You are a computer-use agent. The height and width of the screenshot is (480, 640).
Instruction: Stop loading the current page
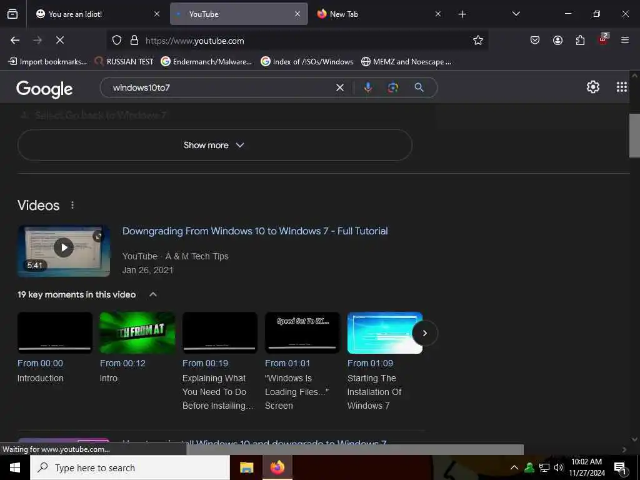point(60,40)
